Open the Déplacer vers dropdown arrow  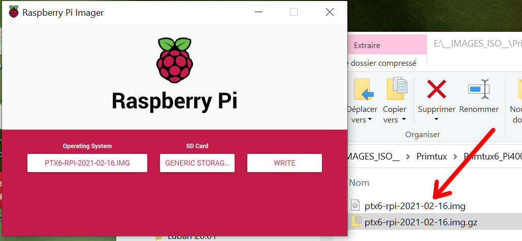tap(370, 120)
